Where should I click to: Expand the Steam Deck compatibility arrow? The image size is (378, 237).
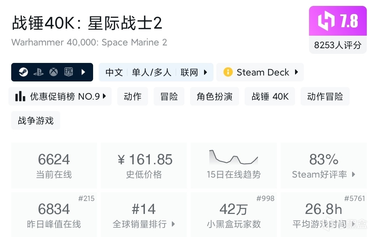296,72
